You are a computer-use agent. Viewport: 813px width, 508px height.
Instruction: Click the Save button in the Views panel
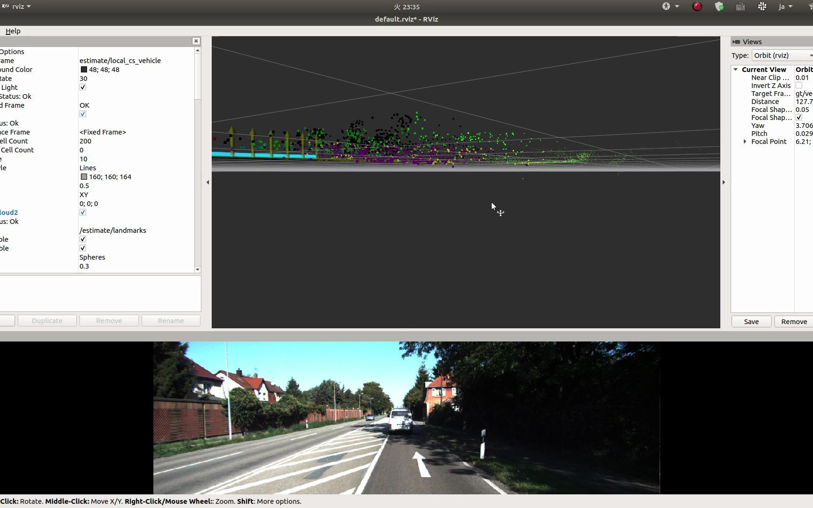coord(751,321)
